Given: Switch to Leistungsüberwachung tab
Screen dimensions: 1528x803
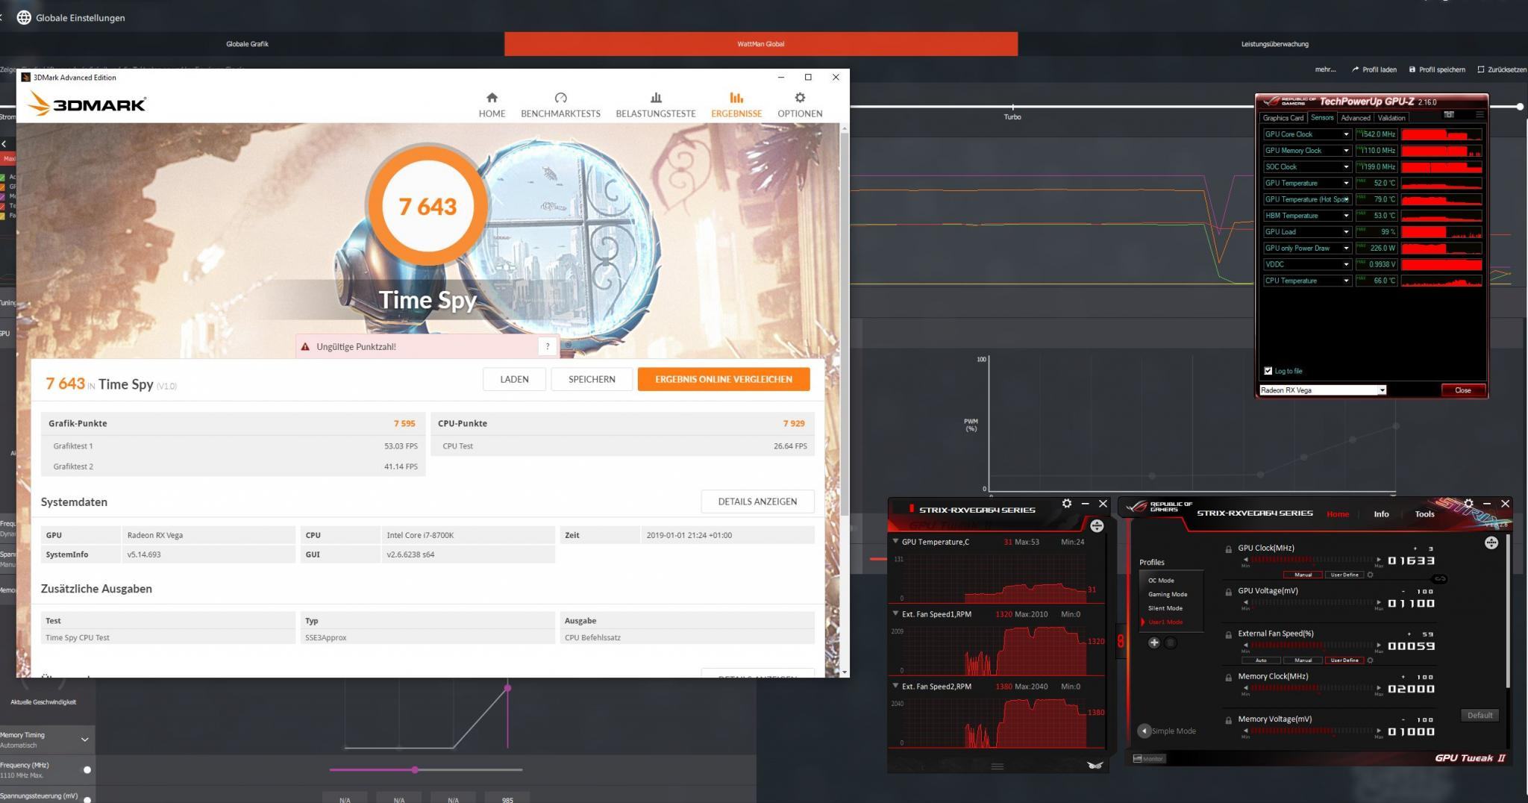Looking at the screenshot, I should tap(1274, 44).
